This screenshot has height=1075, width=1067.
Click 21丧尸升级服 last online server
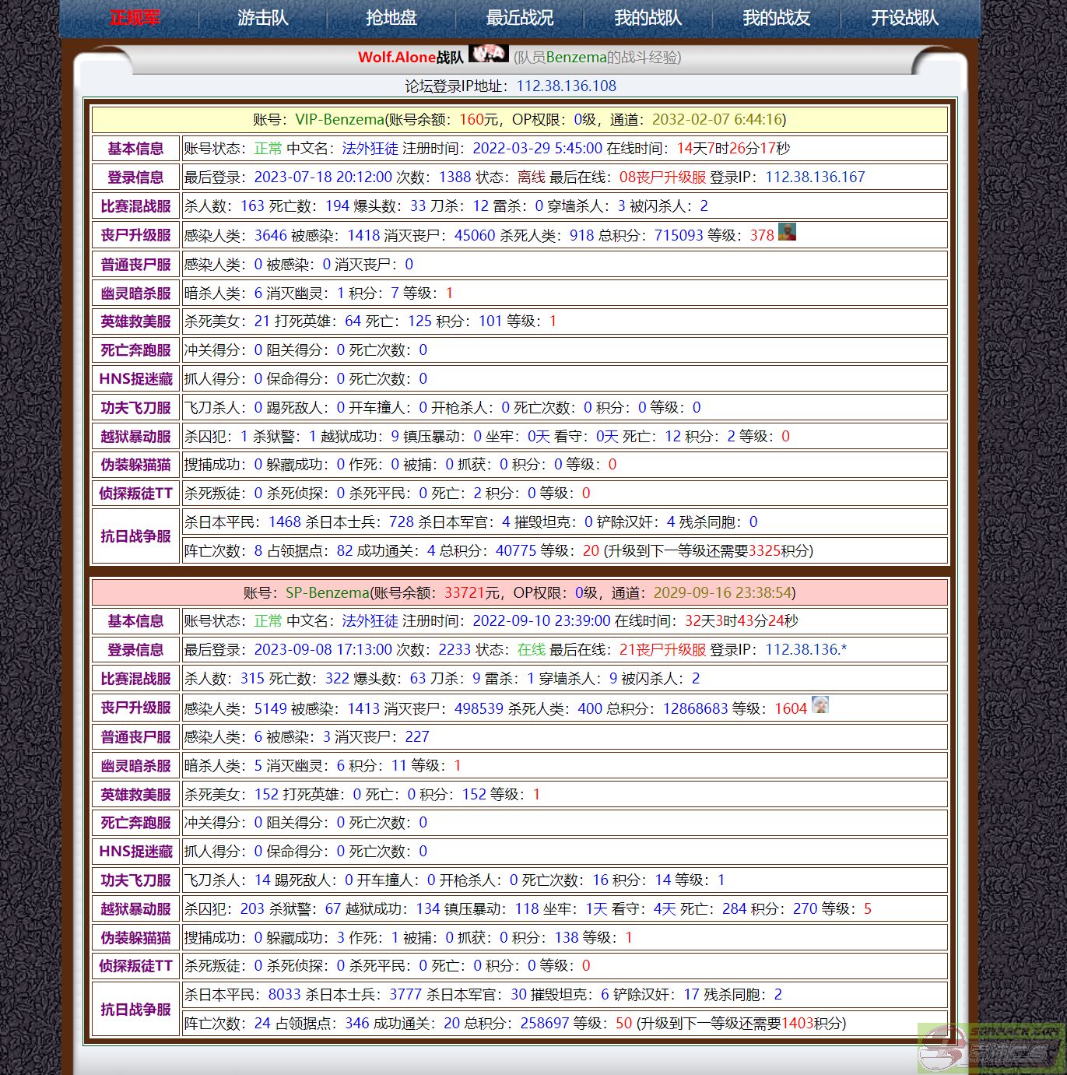(x=662, y=649)
